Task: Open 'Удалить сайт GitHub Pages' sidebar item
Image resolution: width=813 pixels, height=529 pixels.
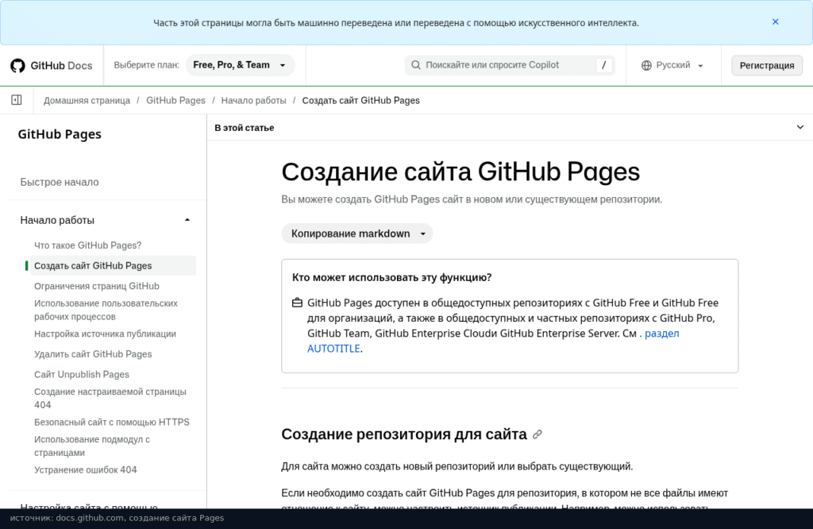Action: point(93,353)
